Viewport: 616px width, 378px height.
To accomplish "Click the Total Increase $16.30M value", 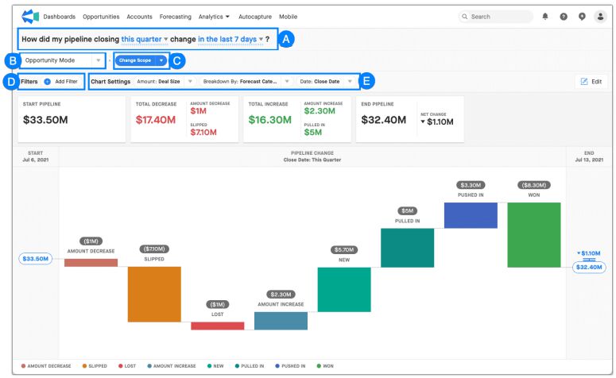I will tap(270, 120).
